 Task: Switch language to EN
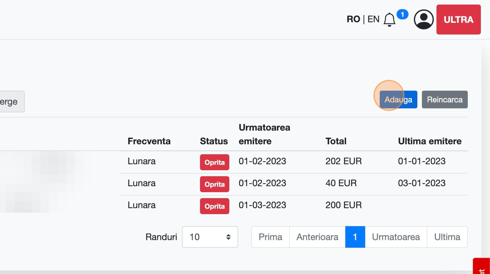[373, 19]
